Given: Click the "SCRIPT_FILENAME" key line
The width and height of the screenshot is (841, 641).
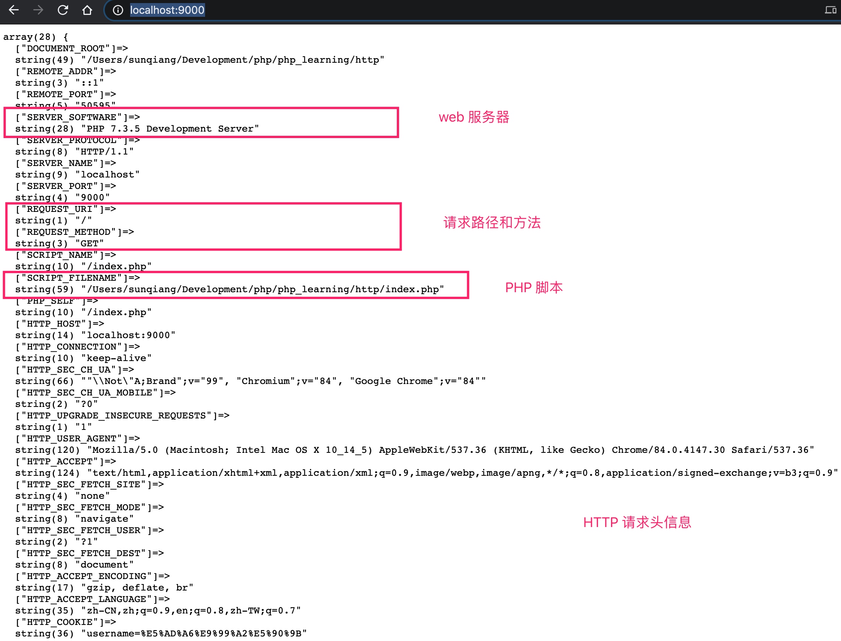Looking at the screenshot, I should pos(78,278).
